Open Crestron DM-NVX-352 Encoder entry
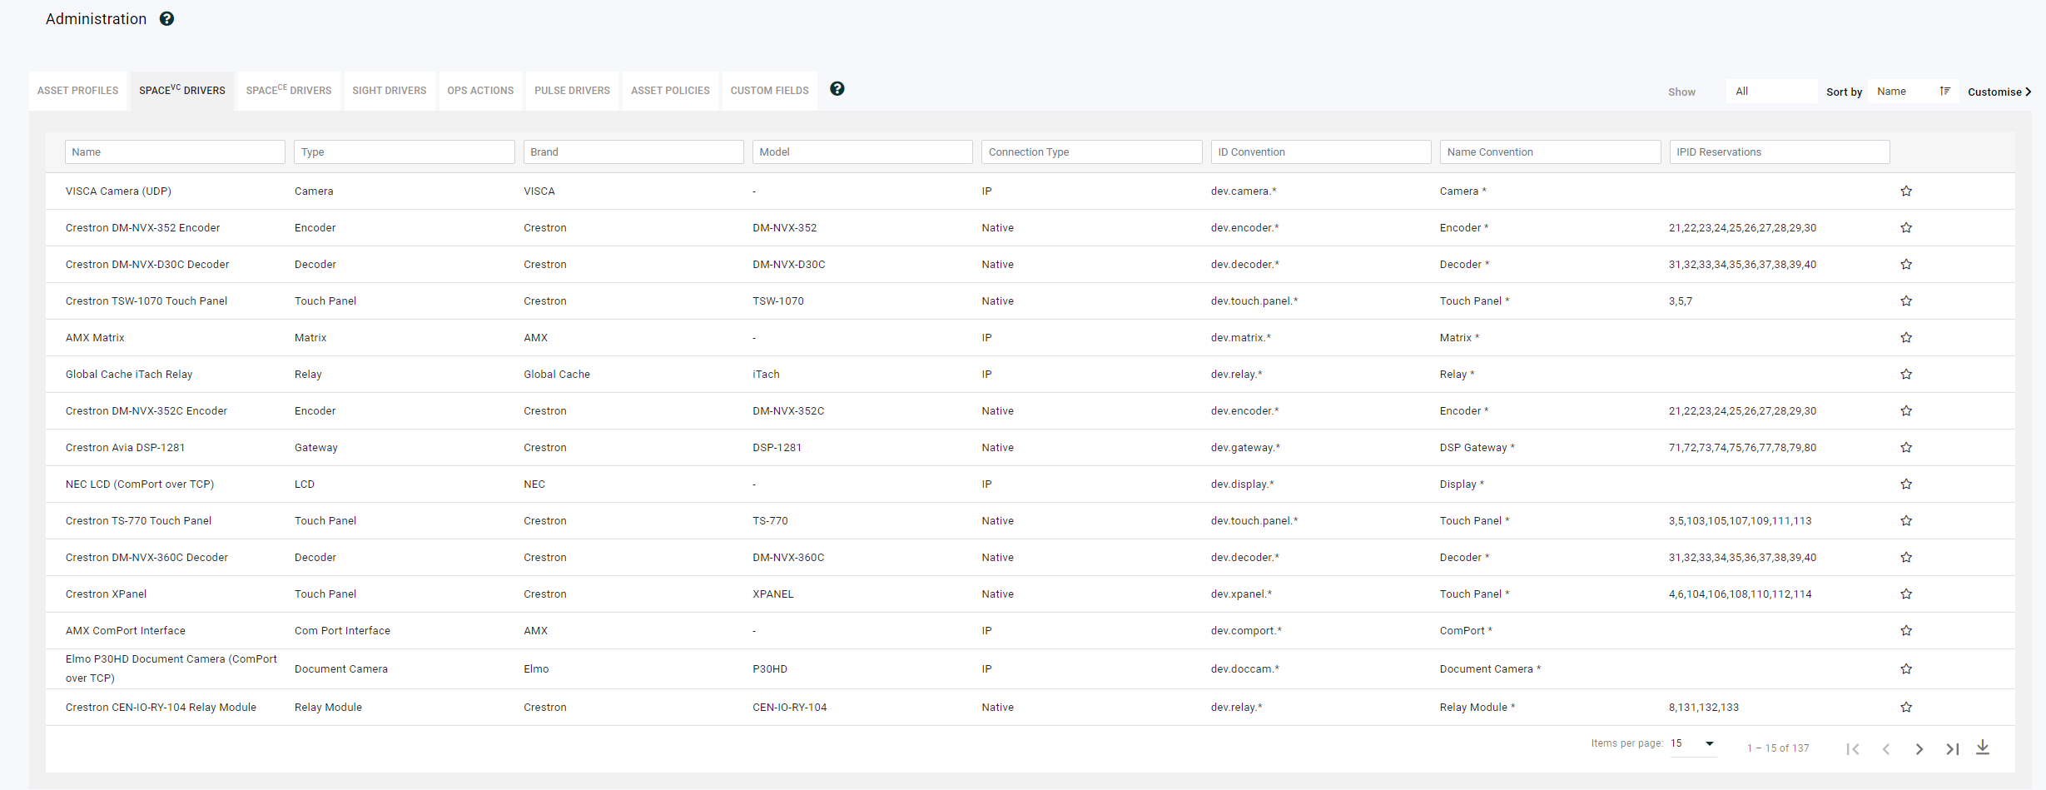The image size is (2046, 790). point(143,227)
